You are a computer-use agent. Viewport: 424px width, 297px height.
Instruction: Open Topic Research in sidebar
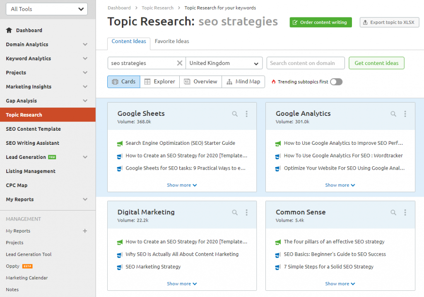pyautogui.click(x=48, y=115)
